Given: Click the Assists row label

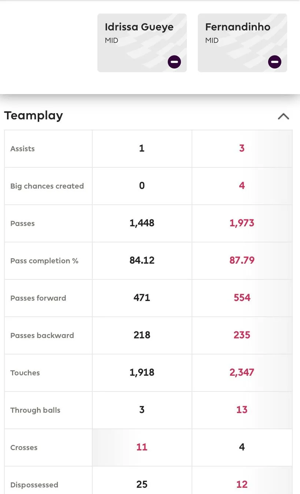Looking at the screenshot, I should tap(23, 149).
